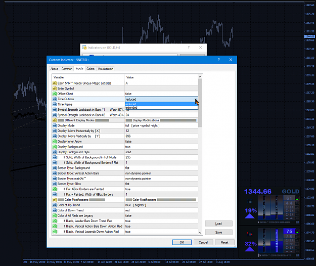Click the icon beside 'Time Outlook' variable
This screenshot has height=266, width=316.
pyautogui.click(x=55, y=99)
